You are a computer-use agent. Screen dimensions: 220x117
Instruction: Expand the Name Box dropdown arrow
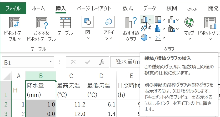click(x=51, y=62)
